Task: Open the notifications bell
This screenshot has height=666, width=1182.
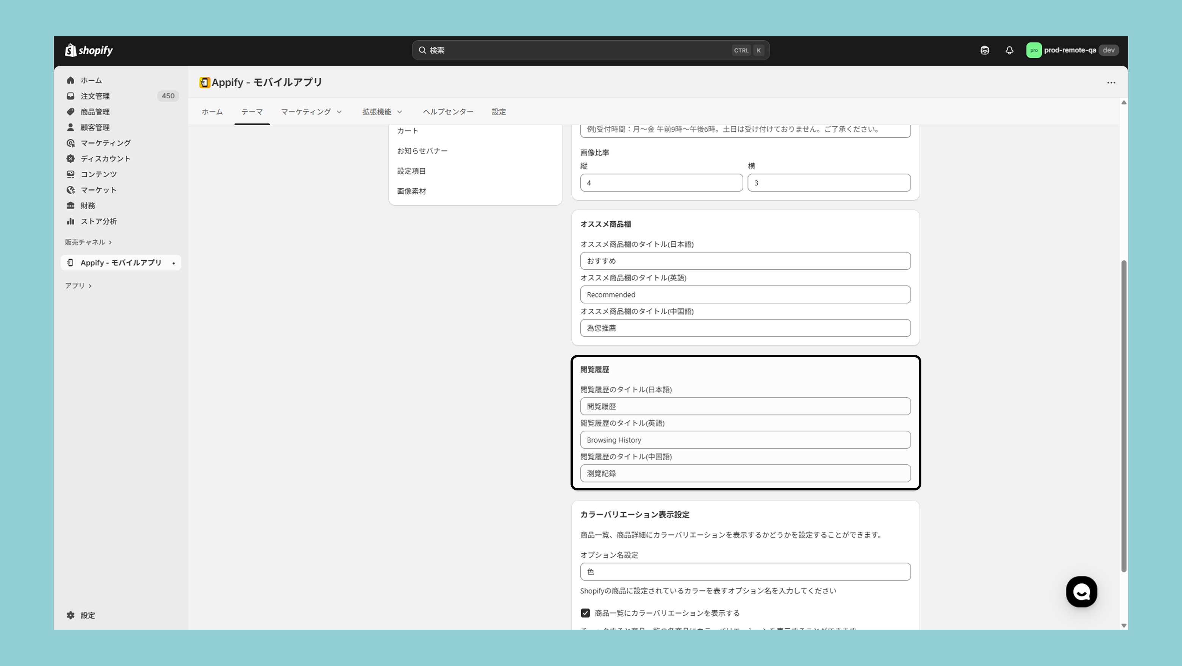Action: point(1009,50)
